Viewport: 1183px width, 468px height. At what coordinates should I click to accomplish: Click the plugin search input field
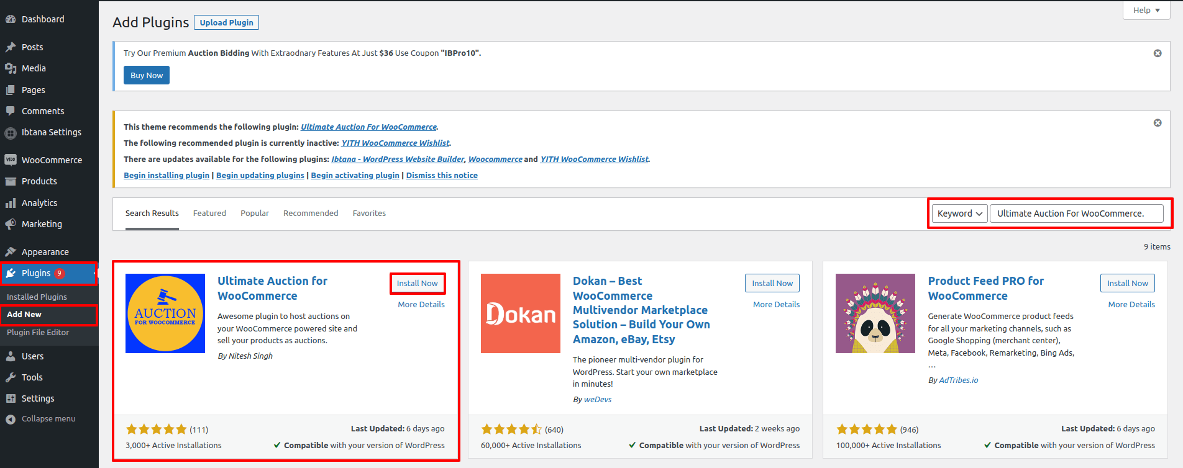(1076, 214)
